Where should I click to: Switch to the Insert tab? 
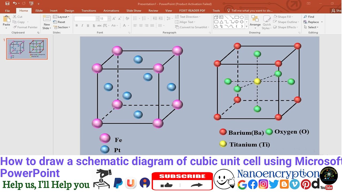tap(53, 11)
